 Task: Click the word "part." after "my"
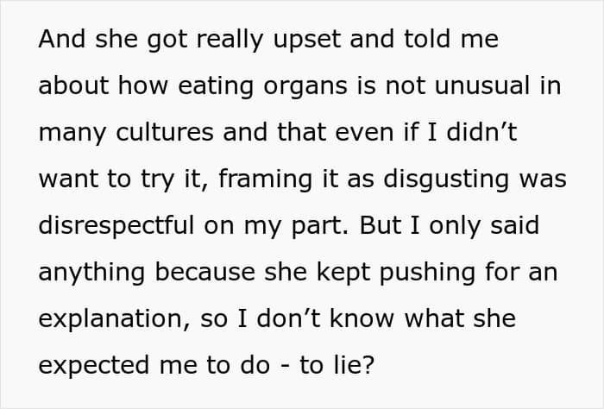[319, 227]
